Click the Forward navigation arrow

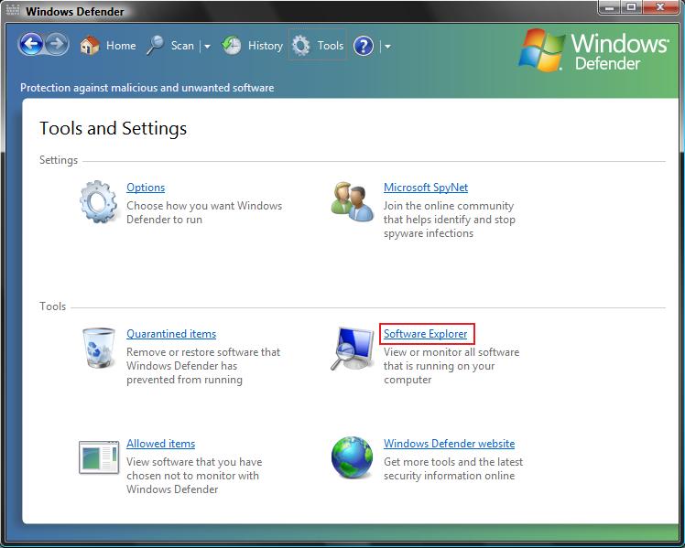click(x=57, y=45)
